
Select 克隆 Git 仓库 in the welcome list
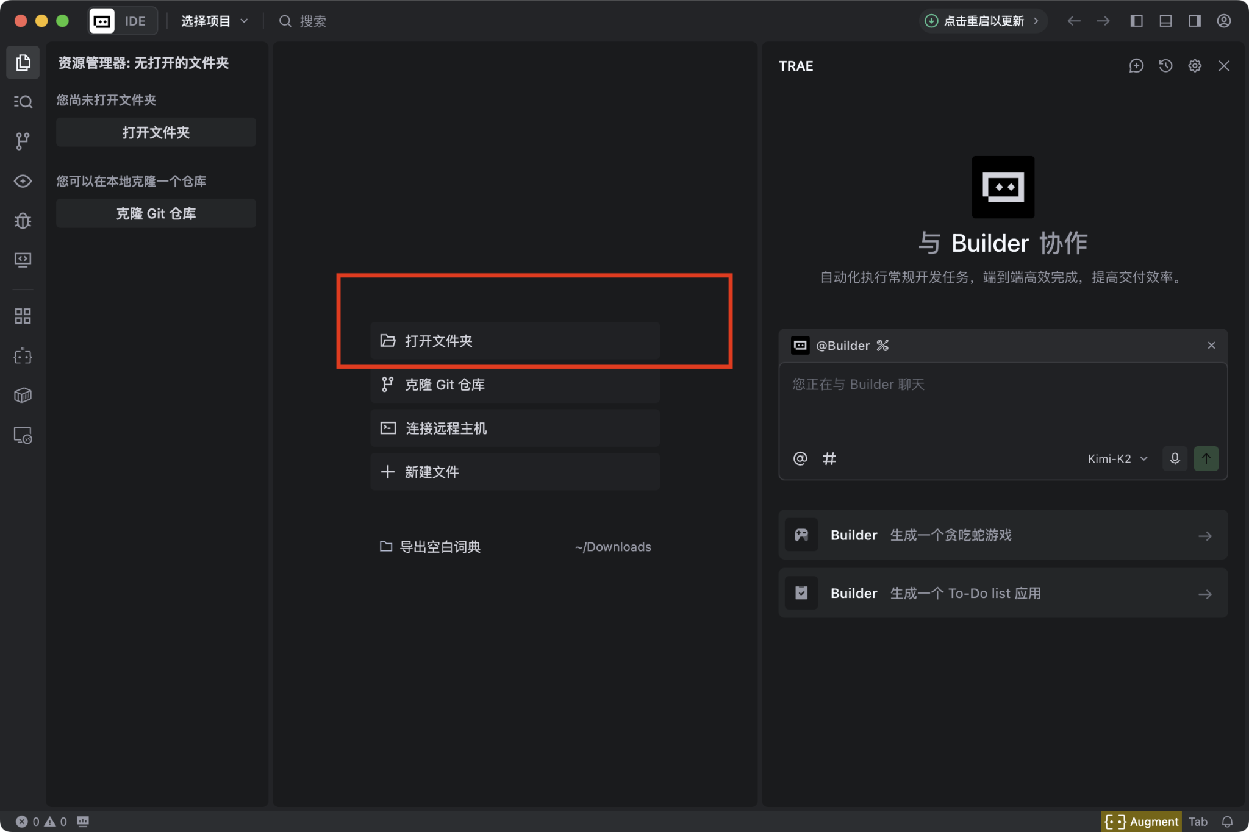click(x=514, y=385)
